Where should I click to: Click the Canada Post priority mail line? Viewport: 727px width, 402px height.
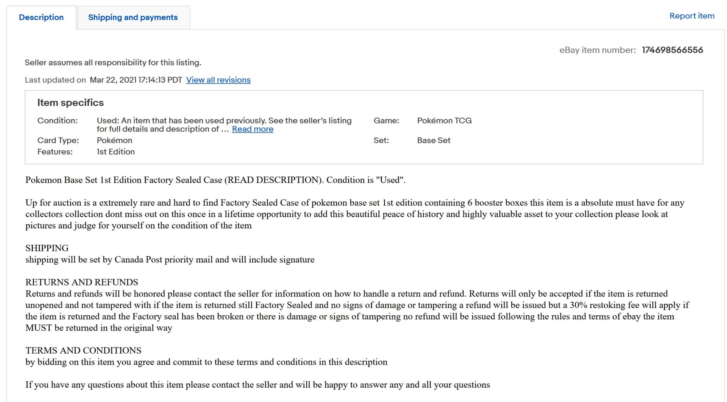tap(170, 259)
